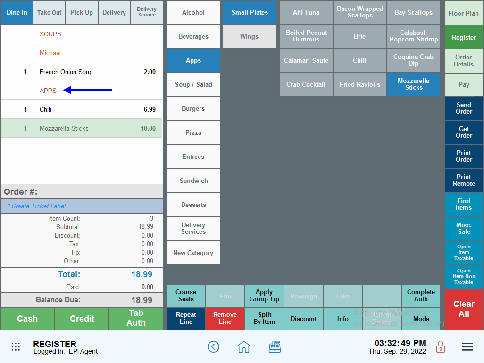Select the Apps category
This screenshot has height=363, width=484.
[193, 60]
